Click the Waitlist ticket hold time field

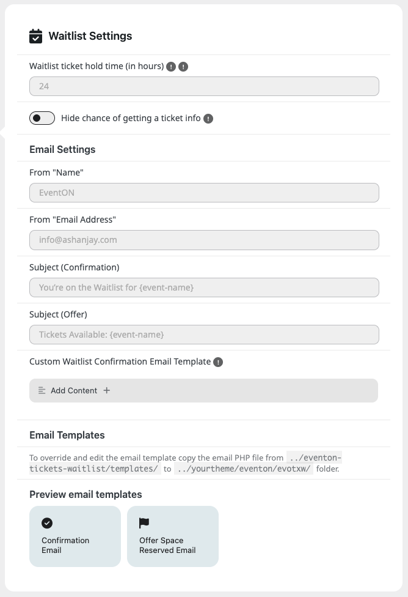point(204,86)
